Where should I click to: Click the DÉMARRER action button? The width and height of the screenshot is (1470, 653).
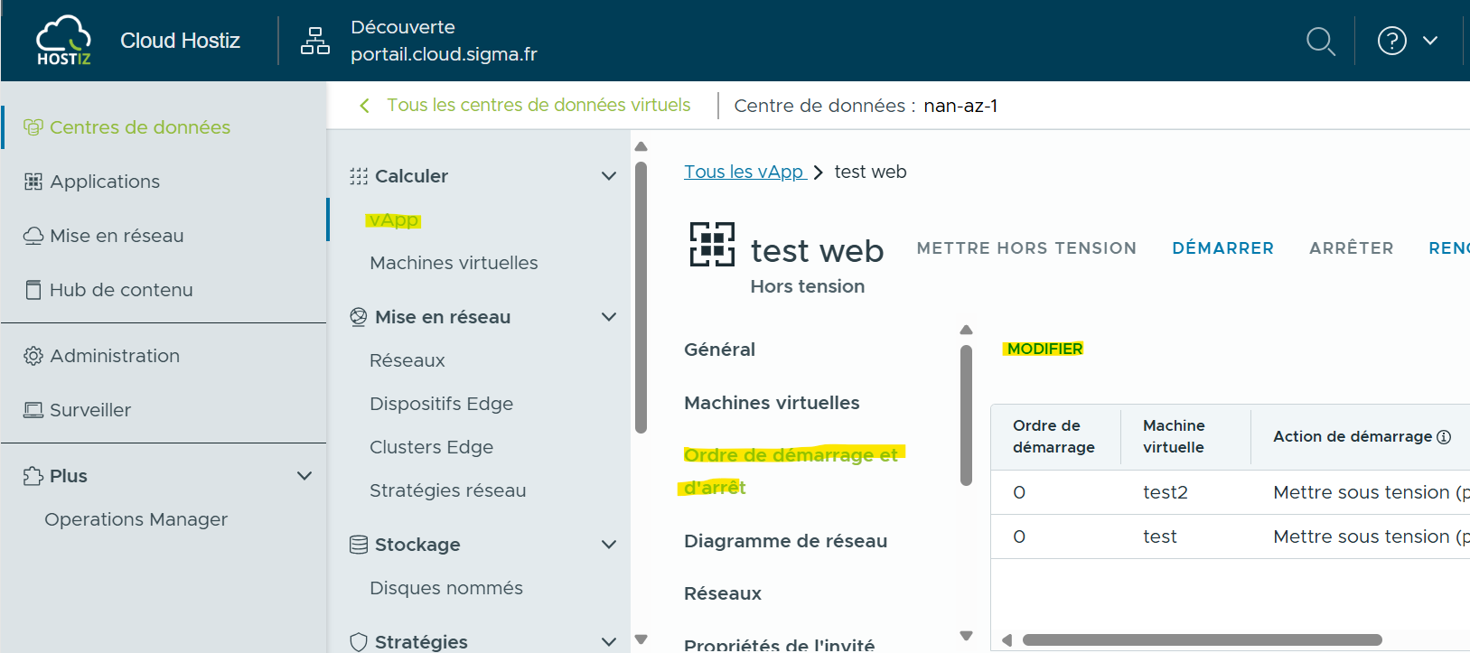coord(1222,248)
